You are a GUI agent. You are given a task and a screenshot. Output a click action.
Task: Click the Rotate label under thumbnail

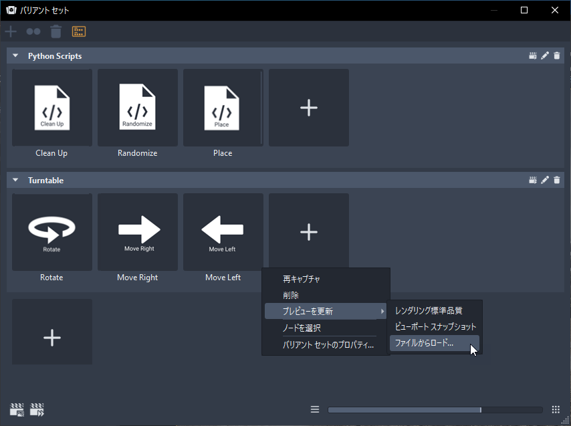click(x=51, y=278)
